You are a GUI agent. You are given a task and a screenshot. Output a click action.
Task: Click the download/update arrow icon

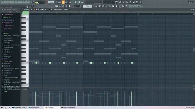tap(126, 6)
